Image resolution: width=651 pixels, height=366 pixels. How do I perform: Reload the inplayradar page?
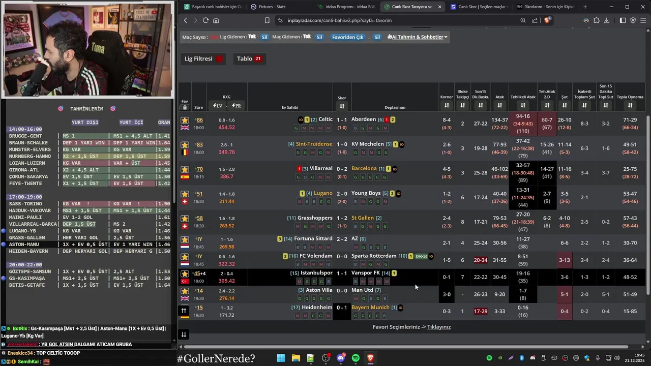click(x=205, y=20)
